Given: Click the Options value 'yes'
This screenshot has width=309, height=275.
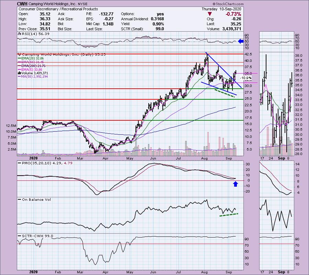Looking at the screenshot, I should 160,14.
